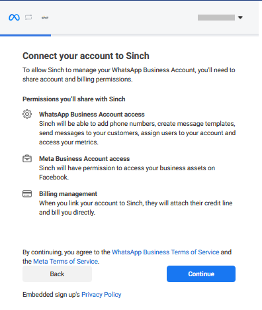Select the Billing management title

(x=68, y=194)
